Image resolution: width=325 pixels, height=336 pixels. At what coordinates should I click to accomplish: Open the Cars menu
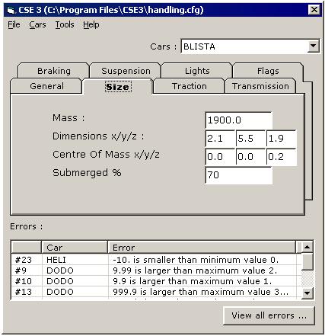click(37, 24)
